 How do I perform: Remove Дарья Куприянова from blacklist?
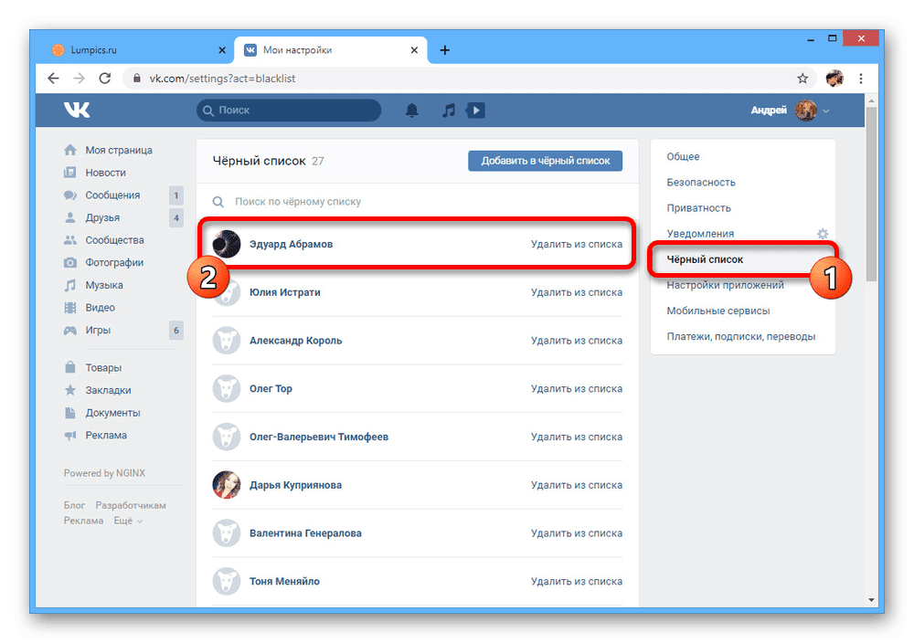pyautogui.click(x=577, y=485)
